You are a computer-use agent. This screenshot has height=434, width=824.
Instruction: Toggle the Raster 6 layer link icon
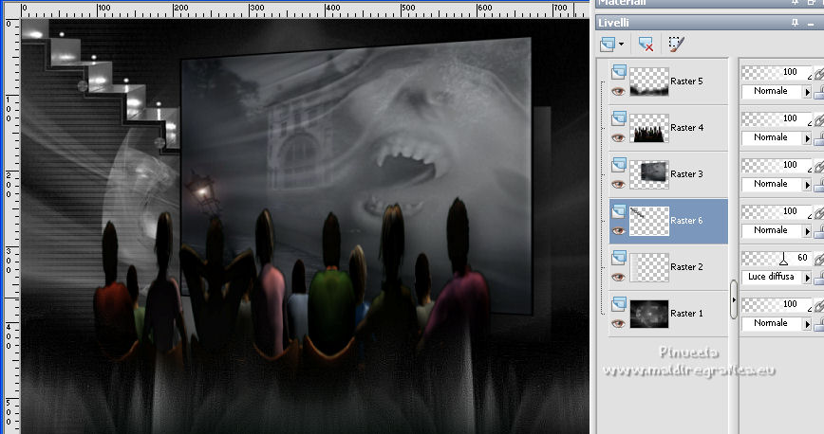coord(818,212)
